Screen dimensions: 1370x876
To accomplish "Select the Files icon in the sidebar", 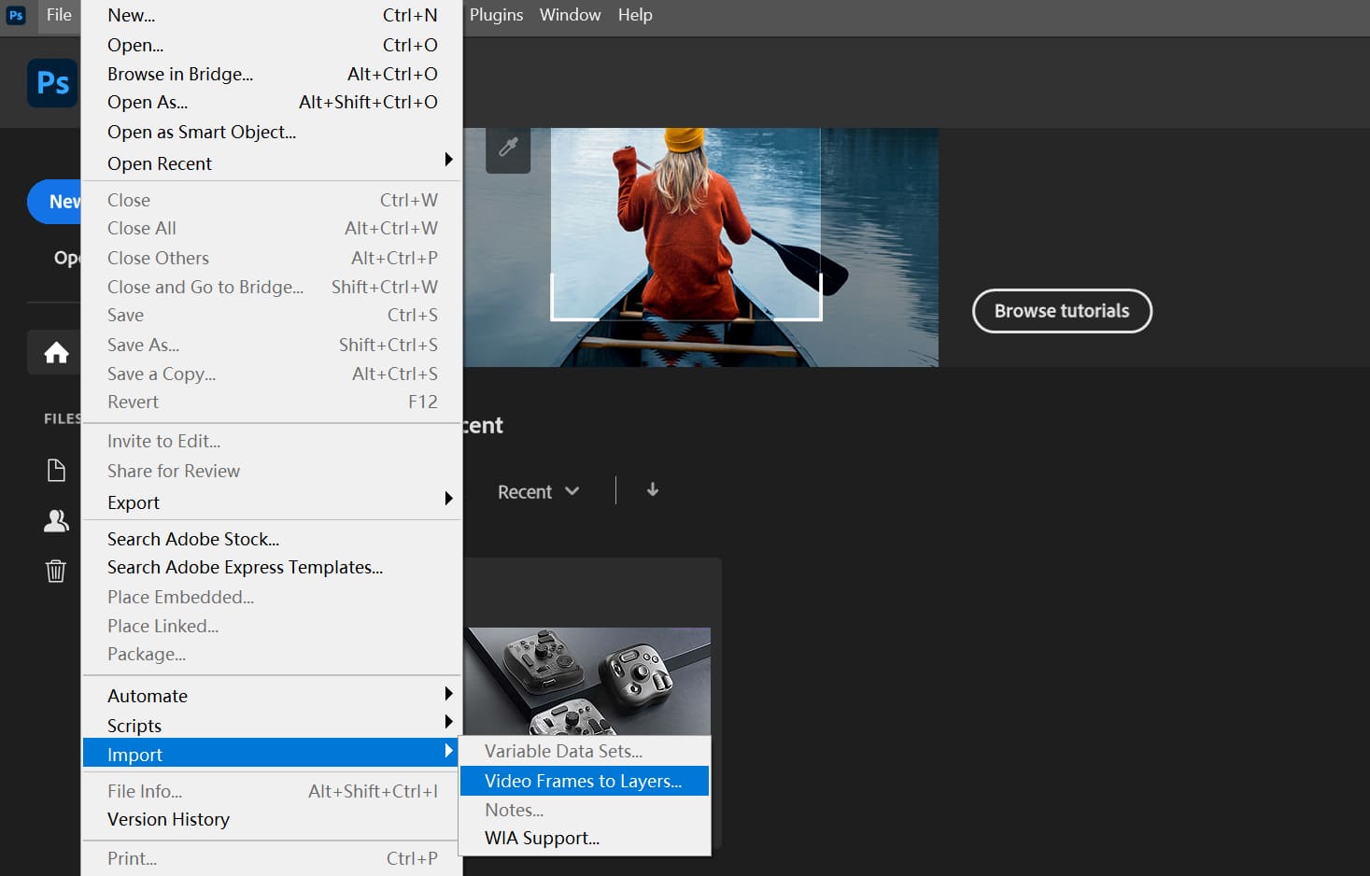I will coord(56,470).
